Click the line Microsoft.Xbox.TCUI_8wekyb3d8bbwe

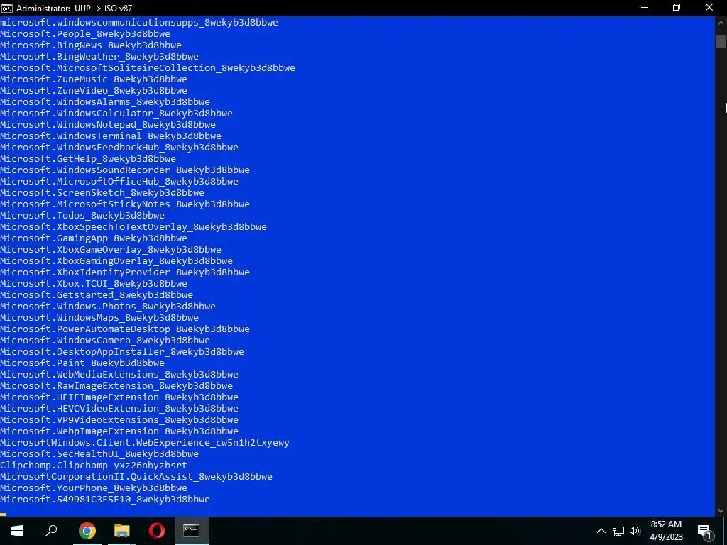[x=94, y=284]
